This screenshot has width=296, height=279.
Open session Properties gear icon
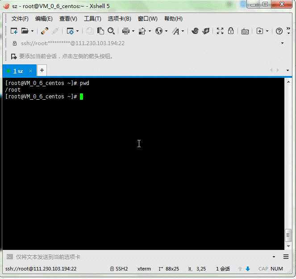[70, 31]
